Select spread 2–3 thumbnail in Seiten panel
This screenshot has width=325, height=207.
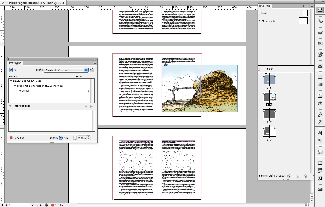[269, 80]
